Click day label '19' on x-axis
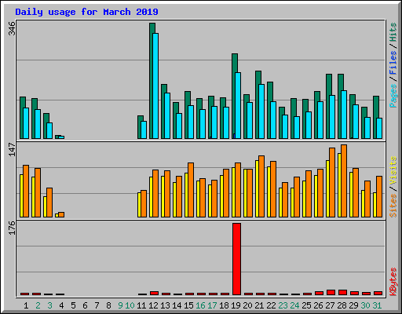Viewport: 402px width, 314px height. [236, 305]
